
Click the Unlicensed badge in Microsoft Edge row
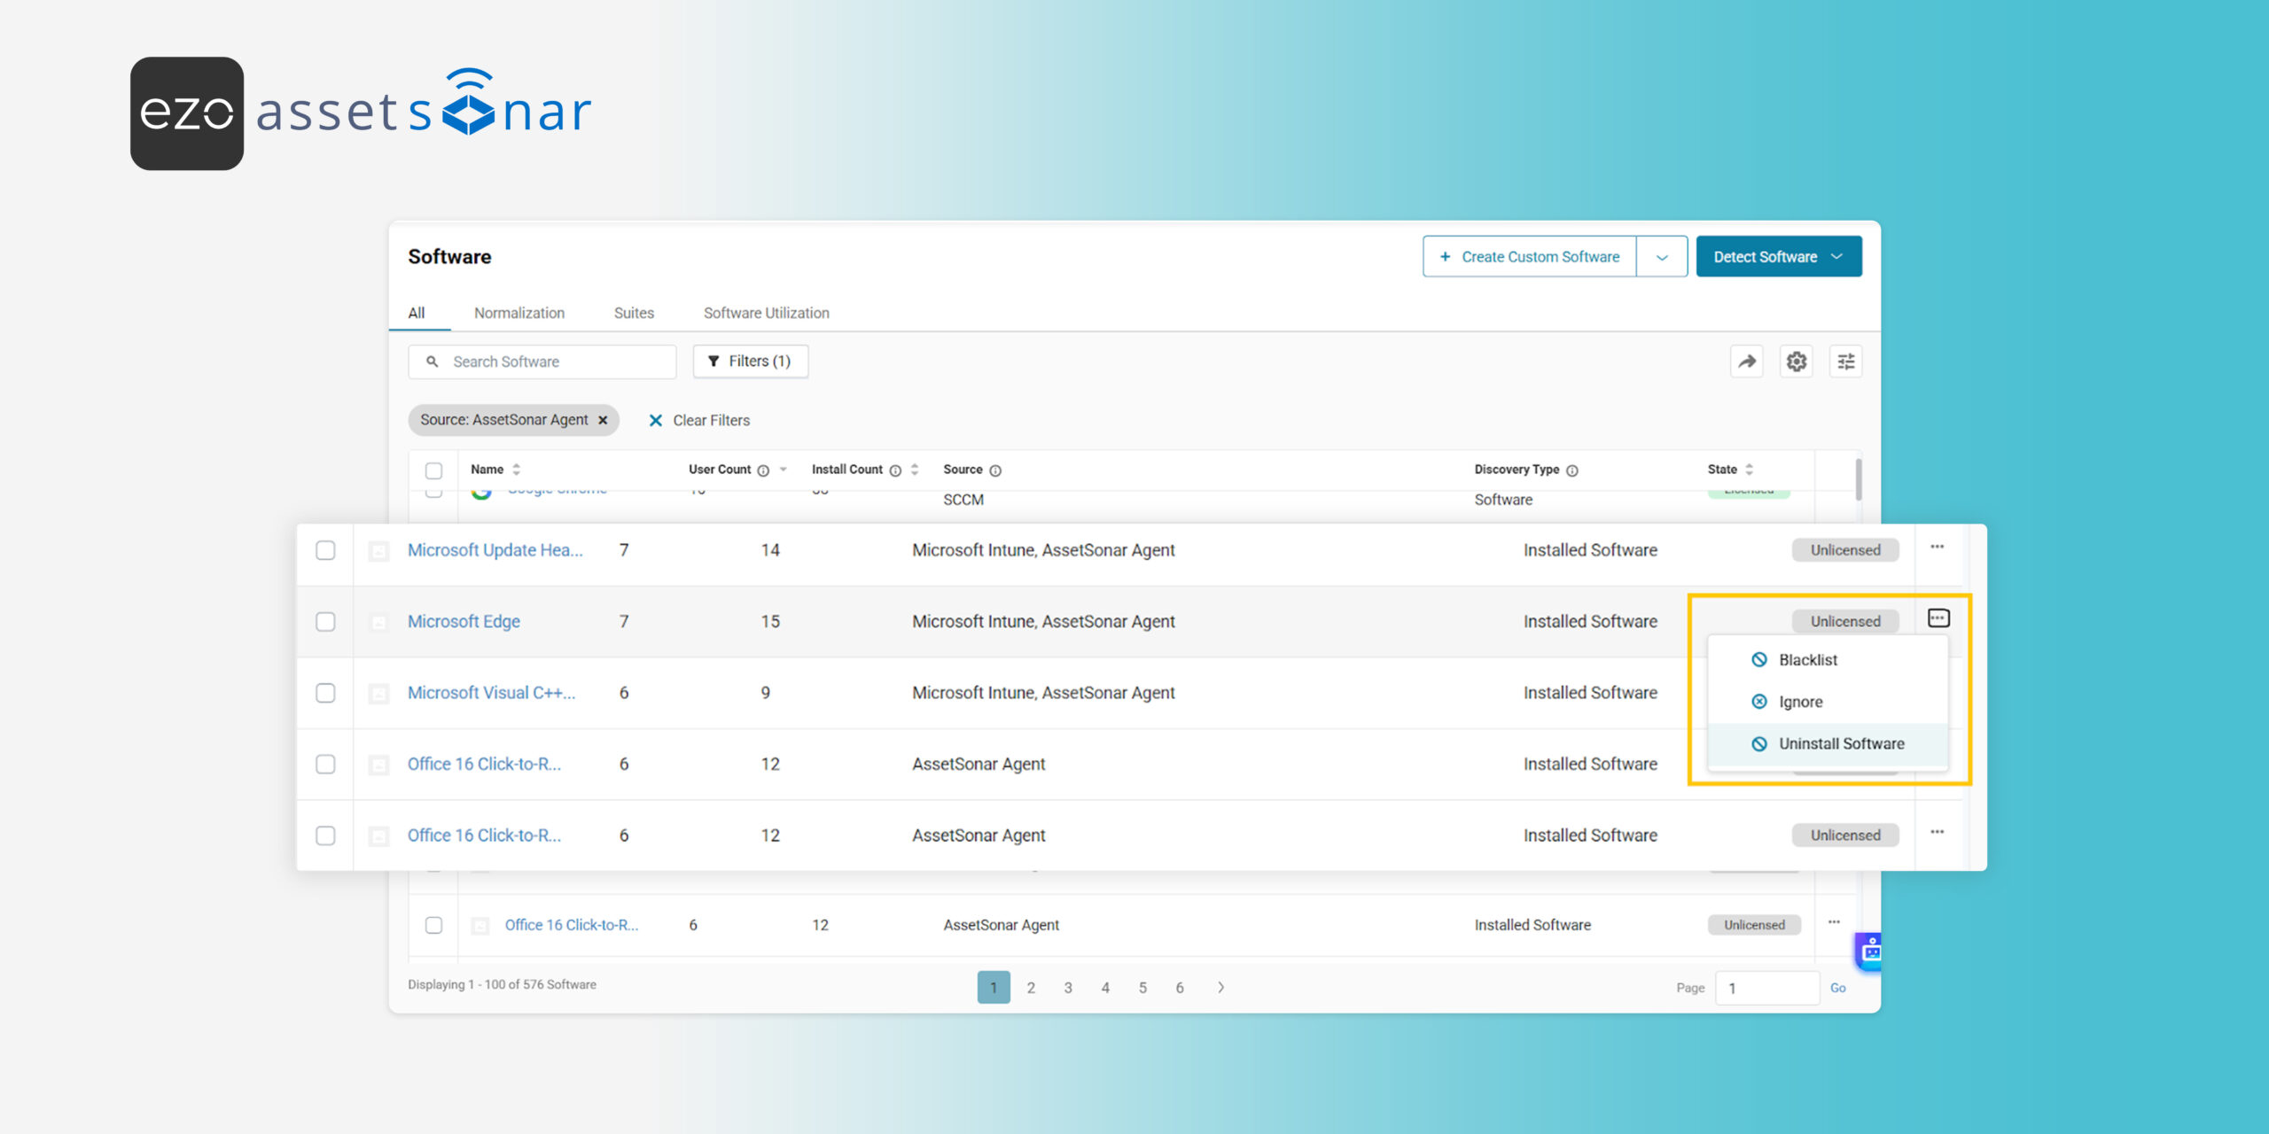coord(1844,622)
